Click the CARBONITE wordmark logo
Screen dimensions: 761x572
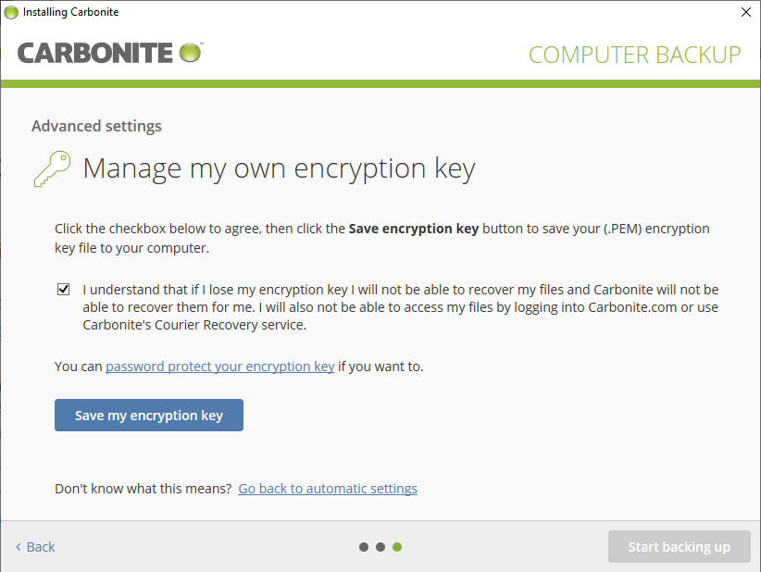(x=96, y=53)
